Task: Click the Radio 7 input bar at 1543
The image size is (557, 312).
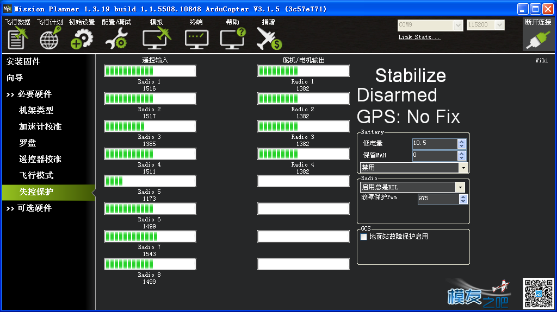Action: click(150, 237)
